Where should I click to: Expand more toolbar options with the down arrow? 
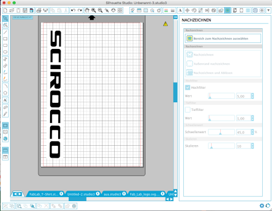269,10
